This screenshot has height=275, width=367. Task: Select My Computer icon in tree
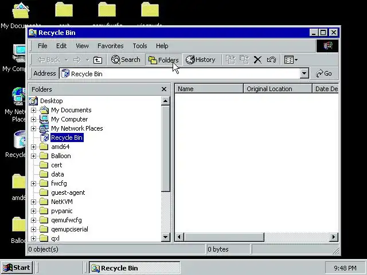44,119
